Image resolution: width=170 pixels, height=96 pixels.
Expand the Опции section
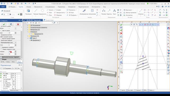10,59
